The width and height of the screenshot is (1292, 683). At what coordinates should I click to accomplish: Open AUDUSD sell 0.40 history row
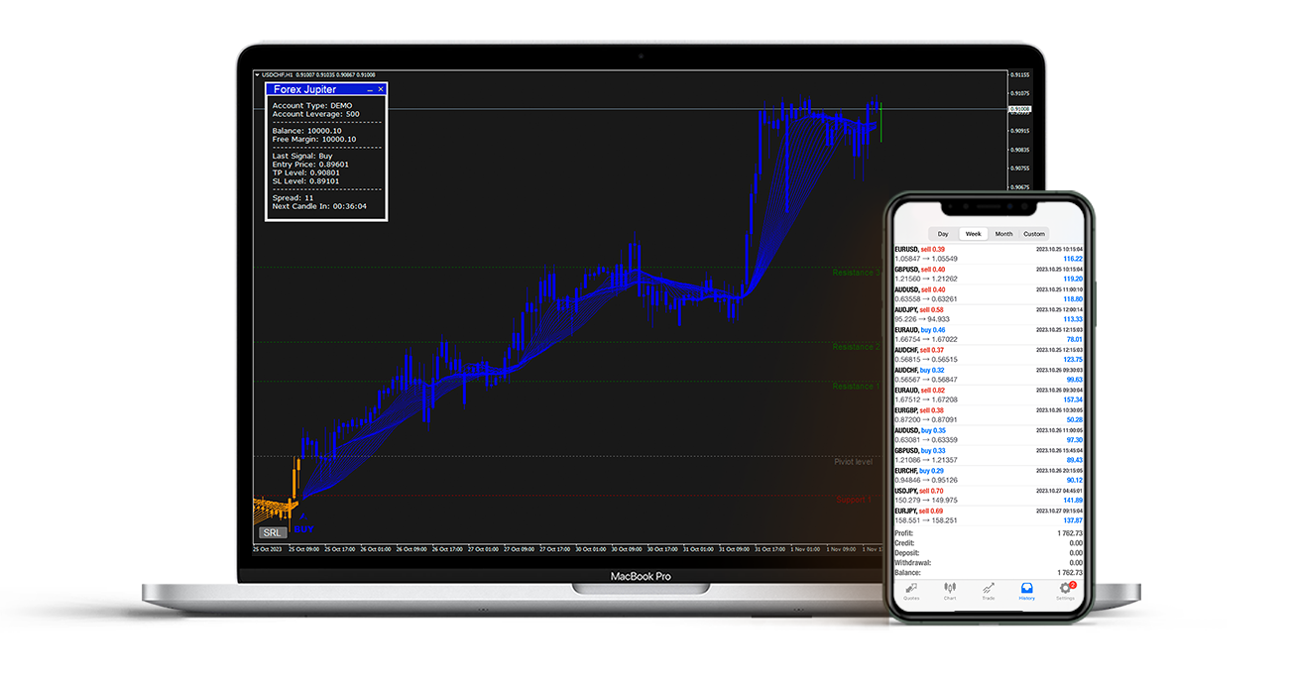(989, 294)
